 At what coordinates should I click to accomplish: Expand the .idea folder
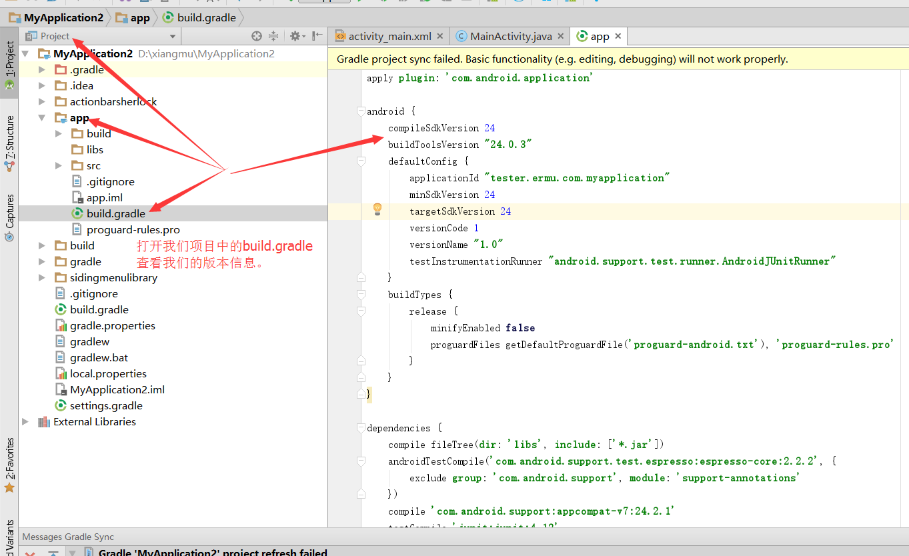point(42,85)
